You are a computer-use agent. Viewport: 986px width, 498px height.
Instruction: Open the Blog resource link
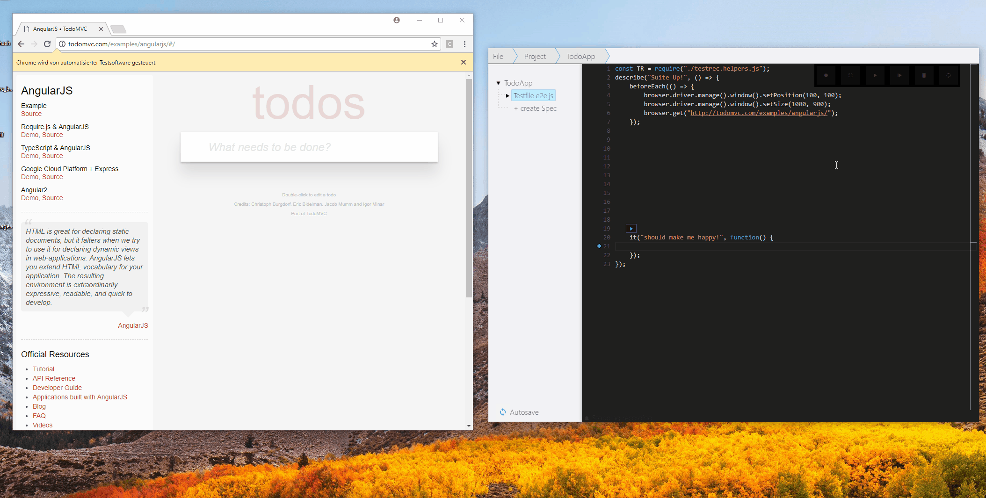click(x=39, y=406)
